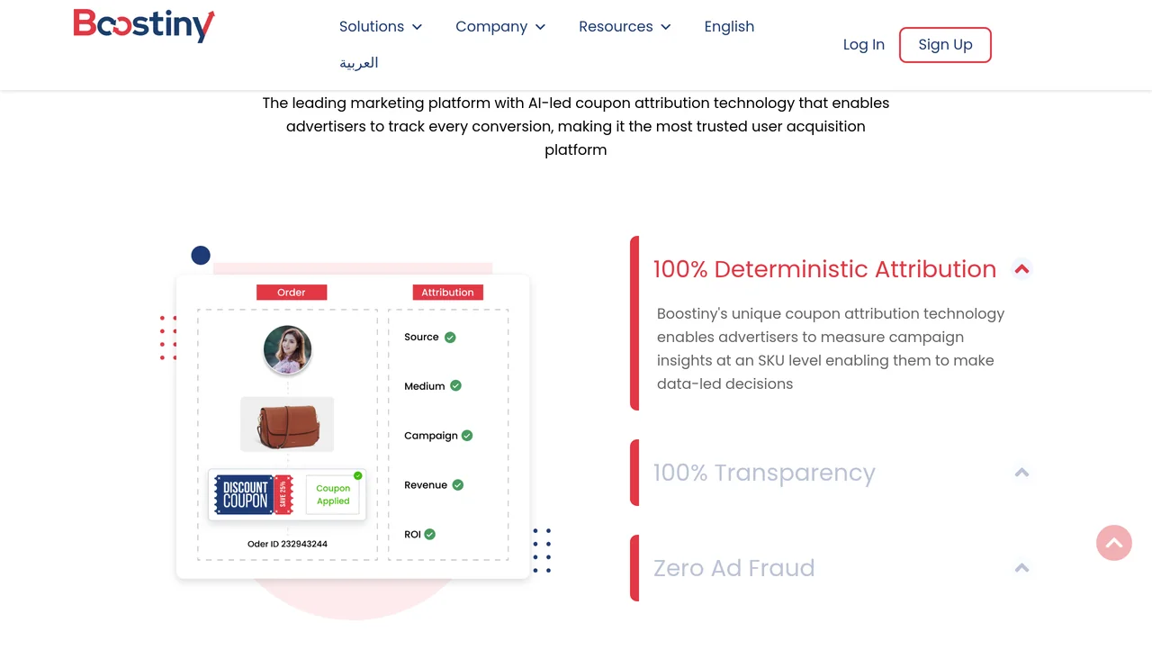Image resolution: width=1152 pixels, height=668 pixels.
Task: Click the Sign Up button
Action: pyautogui.click(x=945, y=45)
